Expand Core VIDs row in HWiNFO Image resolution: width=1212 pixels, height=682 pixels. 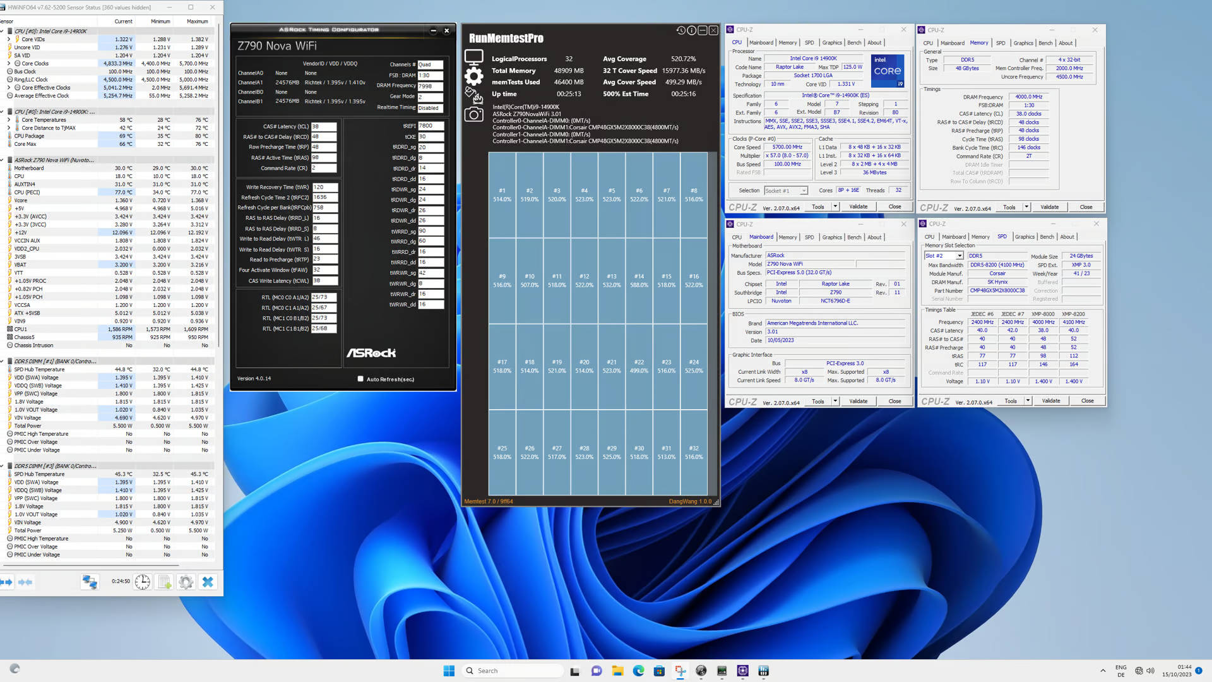click(9, 39)
